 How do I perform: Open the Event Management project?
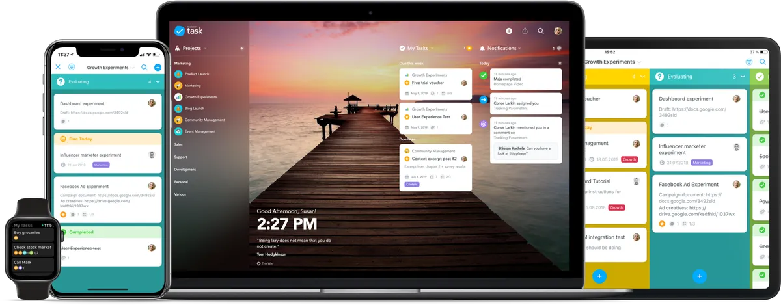tap(196, 131)
